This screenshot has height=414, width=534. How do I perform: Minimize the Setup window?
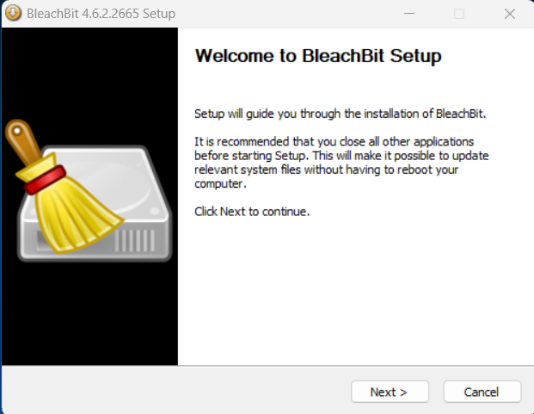[409, 14]
